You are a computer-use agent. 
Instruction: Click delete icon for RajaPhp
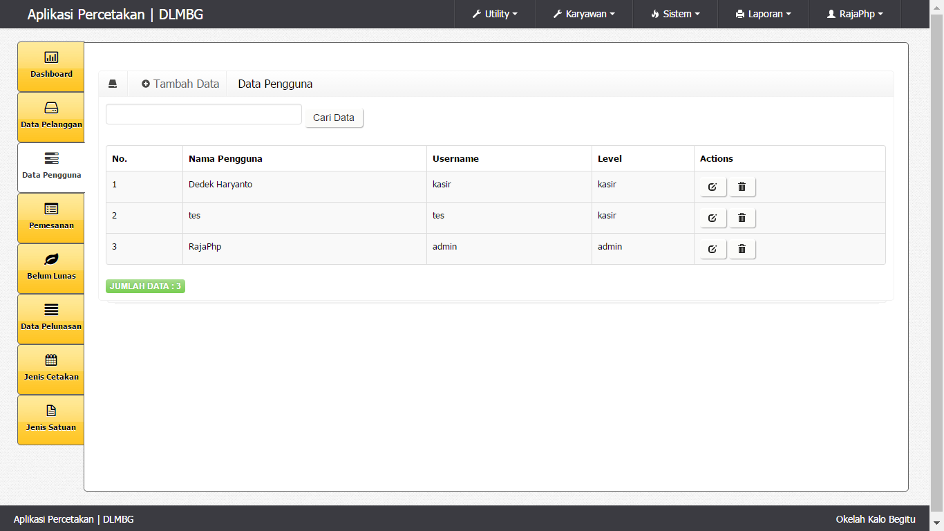(x=742, y=249)
